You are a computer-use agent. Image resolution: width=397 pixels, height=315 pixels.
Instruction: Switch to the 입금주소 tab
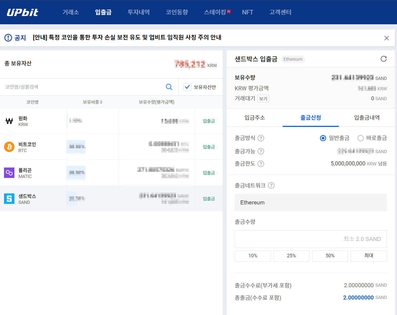255,118
